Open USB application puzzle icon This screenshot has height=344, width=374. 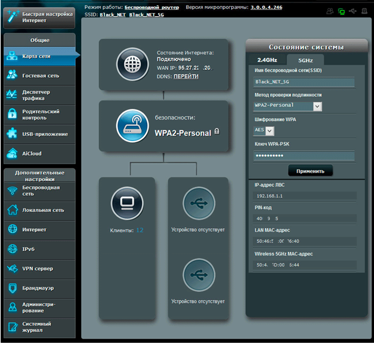click(x=12, y=133)
